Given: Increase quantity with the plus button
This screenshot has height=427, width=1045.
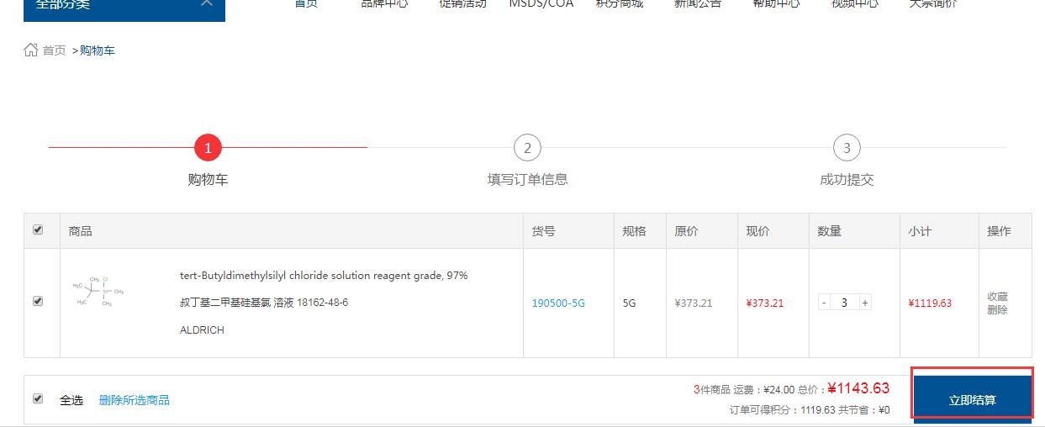Looking at the screenshot, I should (865, 303).
